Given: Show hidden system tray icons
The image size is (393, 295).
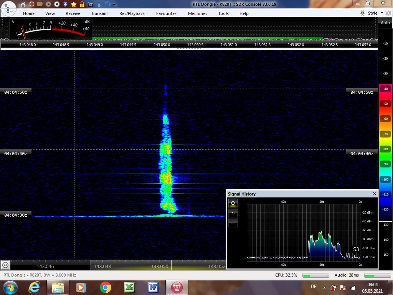Looking at the screenshot, I should pos(325,288).
